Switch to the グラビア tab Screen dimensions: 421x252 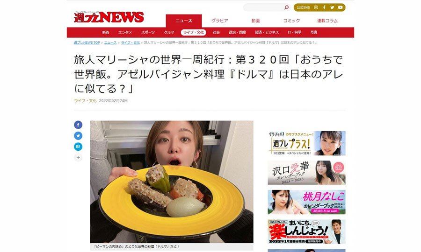(220, 21)
